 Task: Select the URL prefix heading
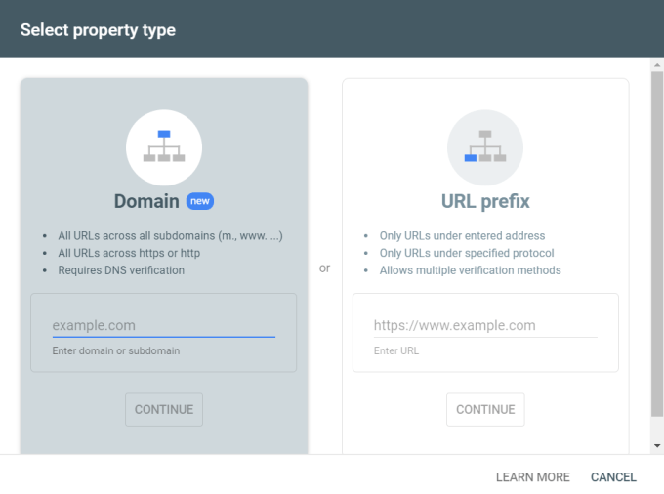coord(485,202)
